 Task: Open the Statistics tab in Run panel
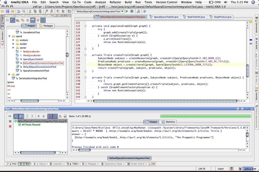(168, 122)
